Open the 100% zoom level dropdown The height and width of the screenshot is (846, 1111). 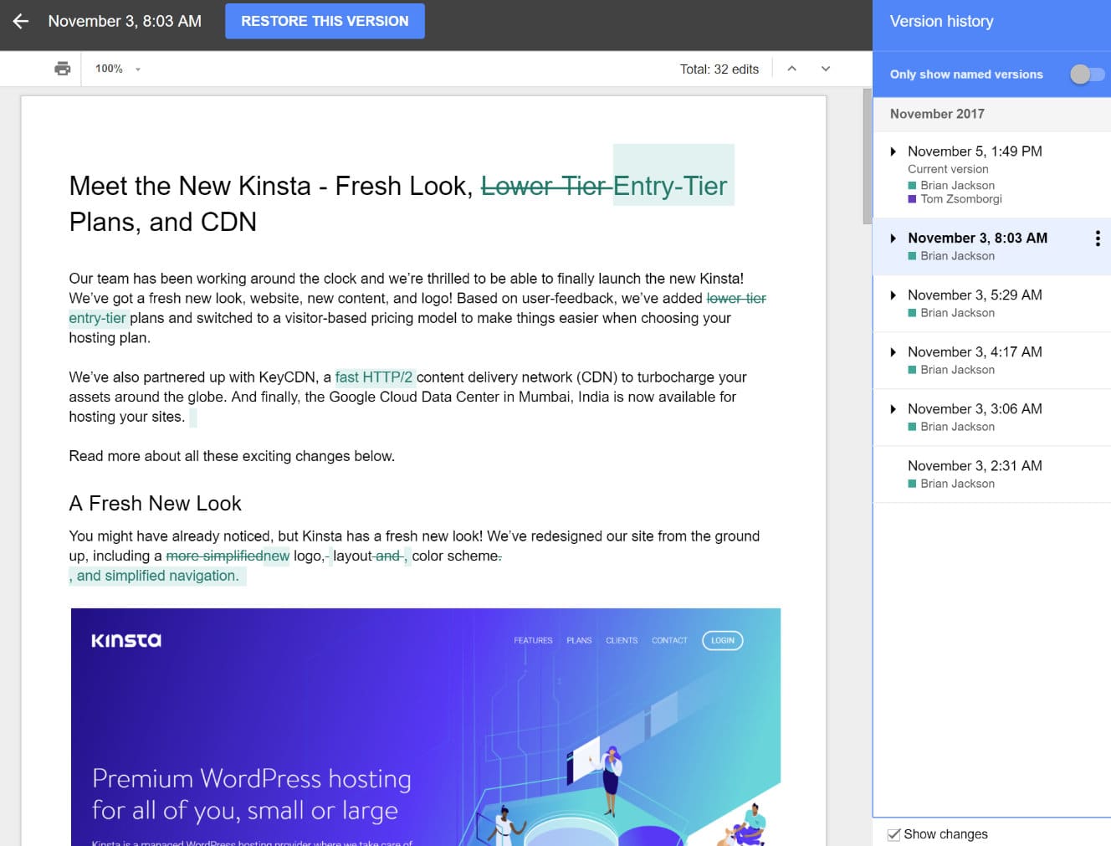pos(116,68)
